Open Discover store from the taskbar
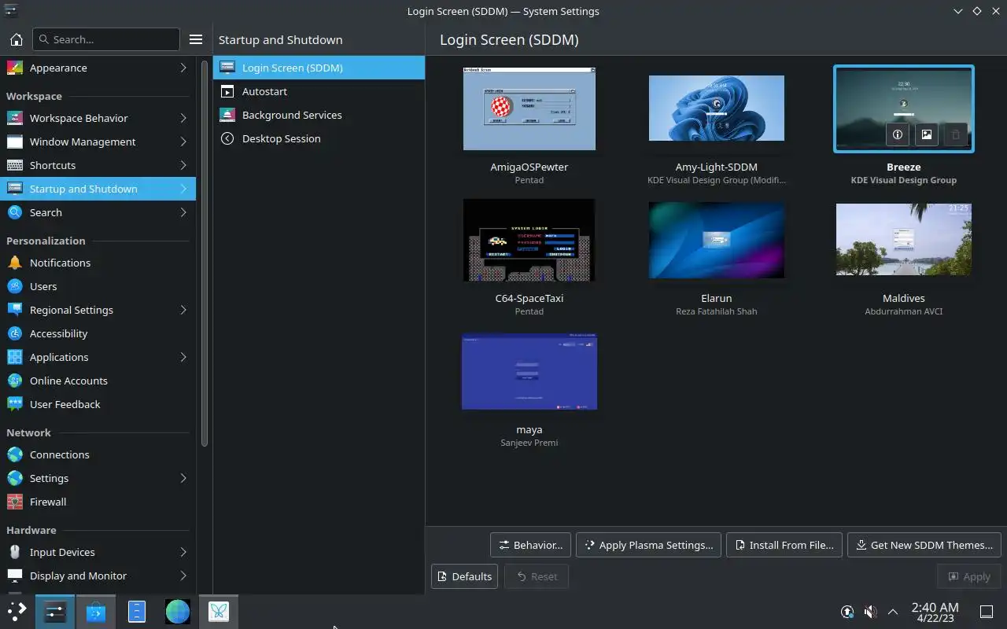 coord(96,612)
